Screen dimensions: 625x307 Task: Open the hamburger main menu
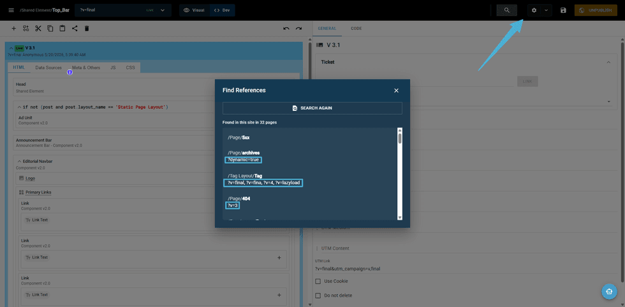(11, 10)
